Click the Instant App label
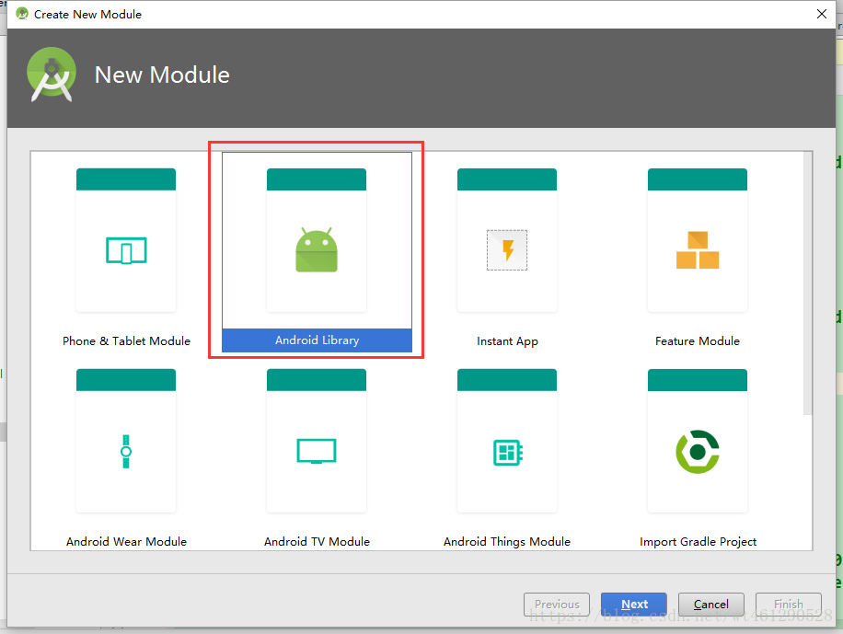 507,341
